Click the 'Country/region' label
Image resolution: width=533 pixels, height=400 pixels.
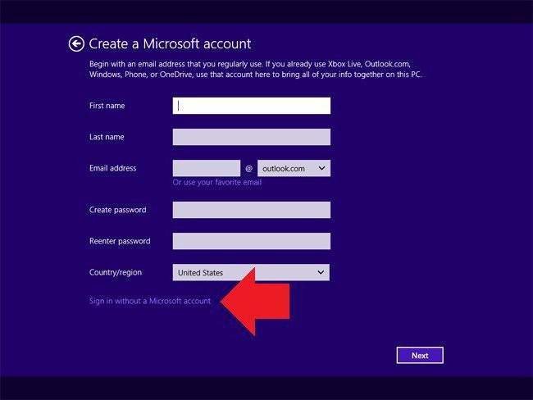(116, 273)
